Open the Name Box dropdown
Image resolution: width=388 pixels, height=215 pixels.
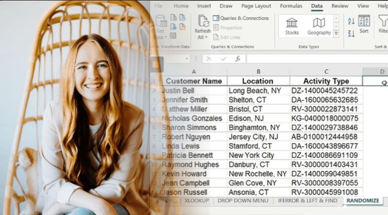click(186, 59)
